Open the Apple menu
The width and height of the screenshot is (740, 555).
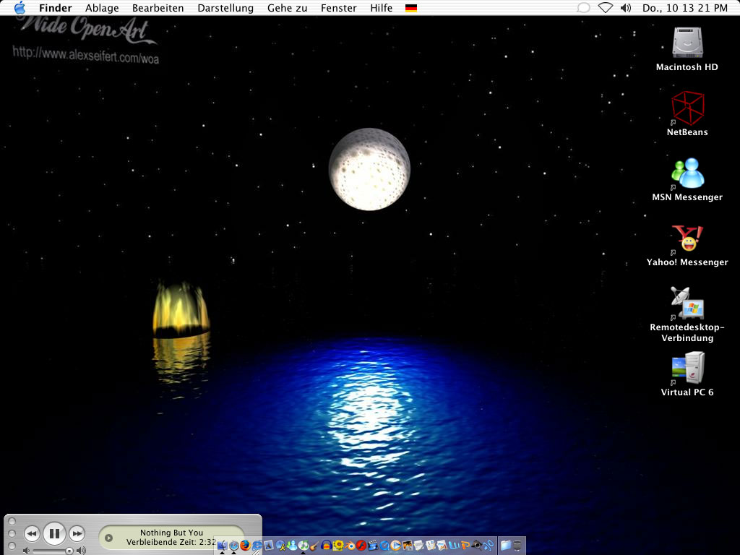pos(20,8)
